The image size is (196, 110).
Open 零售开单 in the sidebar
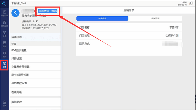point(4,13)
